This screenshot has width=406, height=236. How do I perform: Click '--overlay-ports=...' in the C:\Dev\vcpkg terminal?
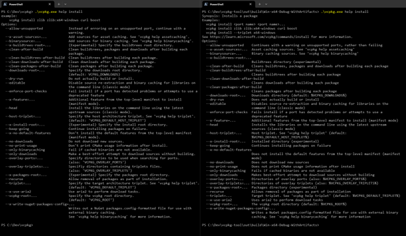[24, 158]
